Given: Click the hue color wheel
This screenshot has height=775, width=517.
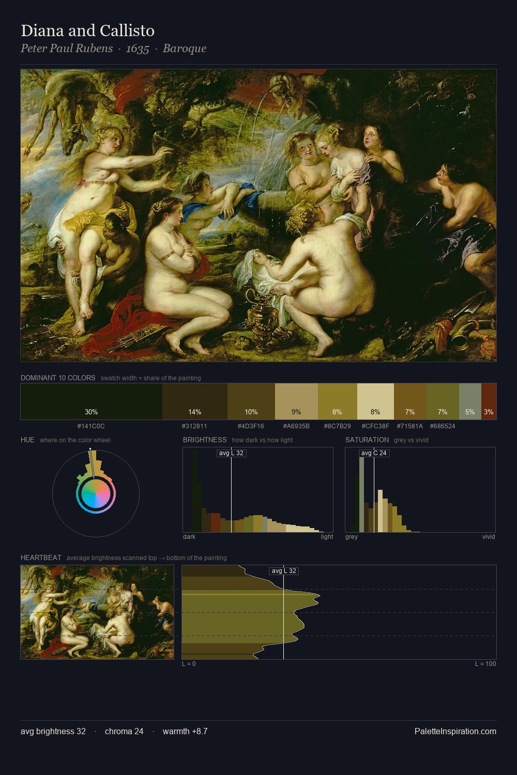Looking at the screenshot, I should click(96, 494).
